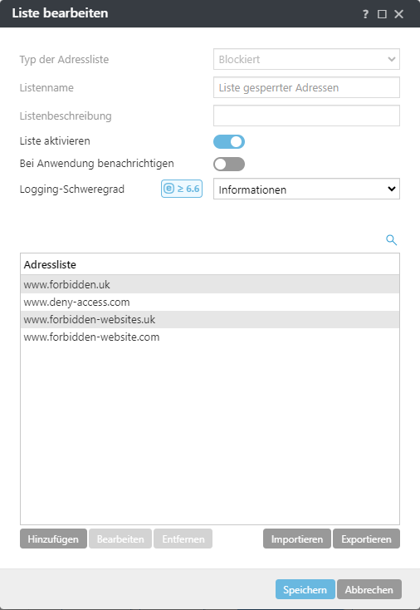Open the Logging-Schweregrad dropdown

[x=306, y=189]
